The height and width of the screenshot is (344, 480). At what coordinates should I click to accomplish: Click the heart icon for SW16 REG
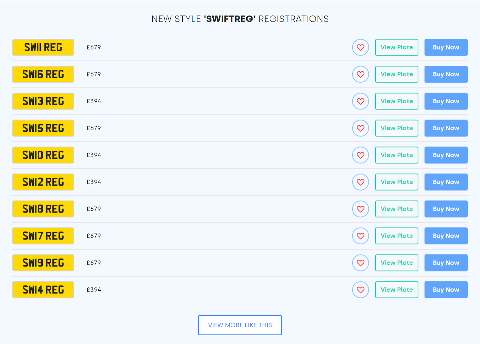tap(360, 74)
